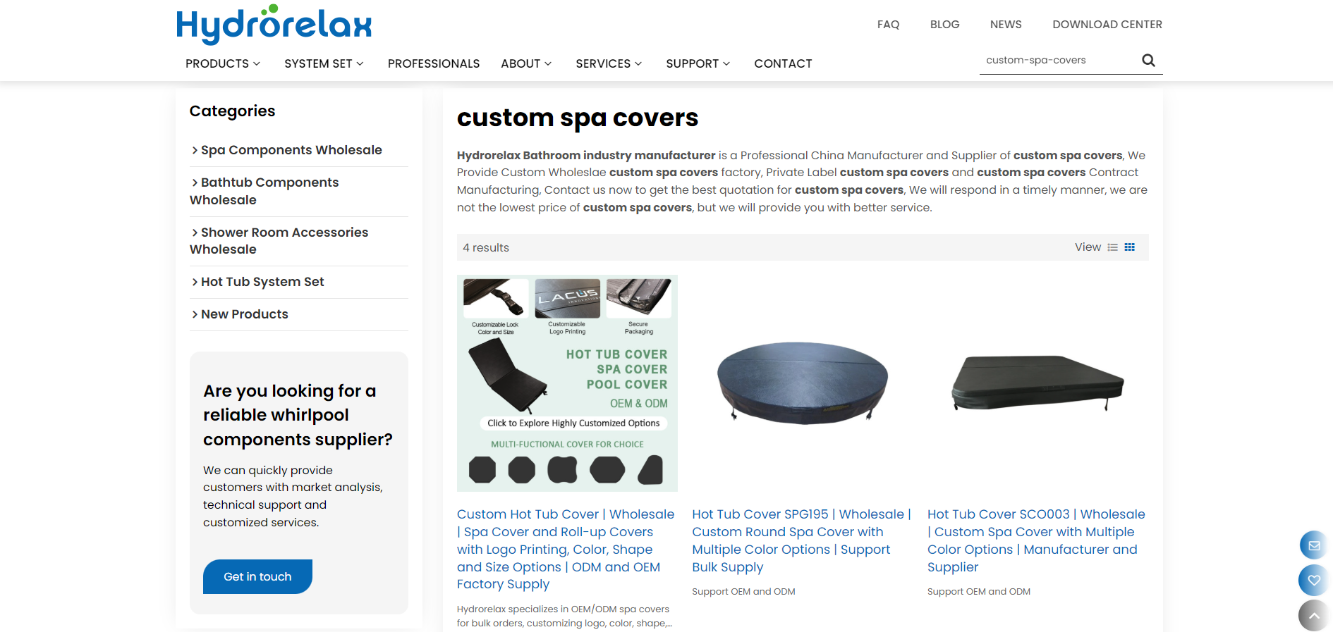Click the custom-spa-covers search field
Screen dimensions: 1333x632
[1058, 61]
